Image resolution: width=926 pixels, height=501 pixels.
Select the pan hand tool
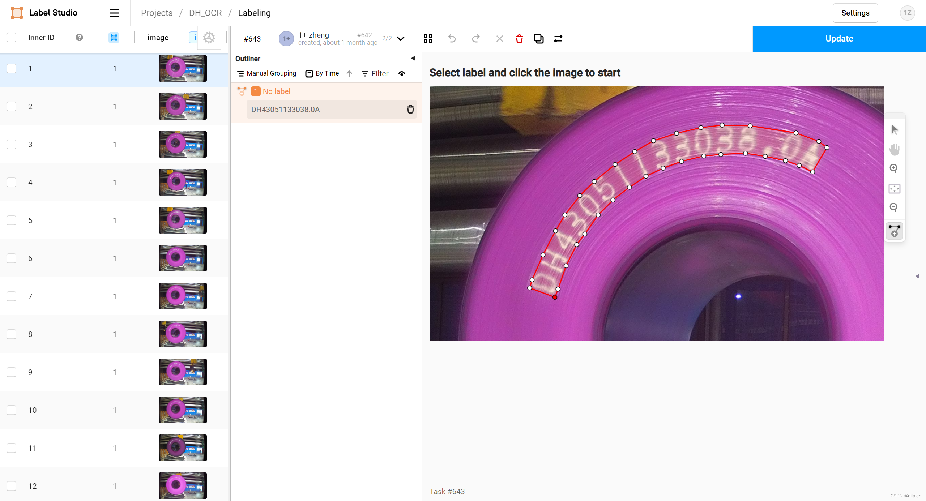(894, 149)
